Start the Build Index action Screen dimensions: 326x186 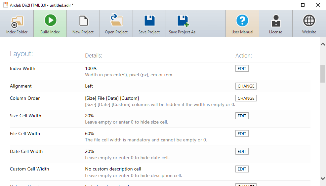[50, 21]
